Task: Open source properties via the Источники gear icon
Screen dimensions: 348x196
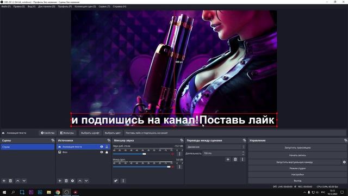Action: 72,181
